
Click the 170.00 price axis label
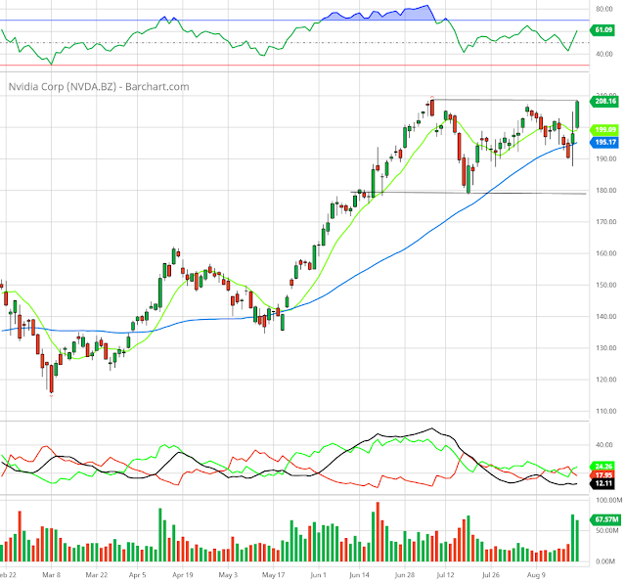(x=605, y=222)
